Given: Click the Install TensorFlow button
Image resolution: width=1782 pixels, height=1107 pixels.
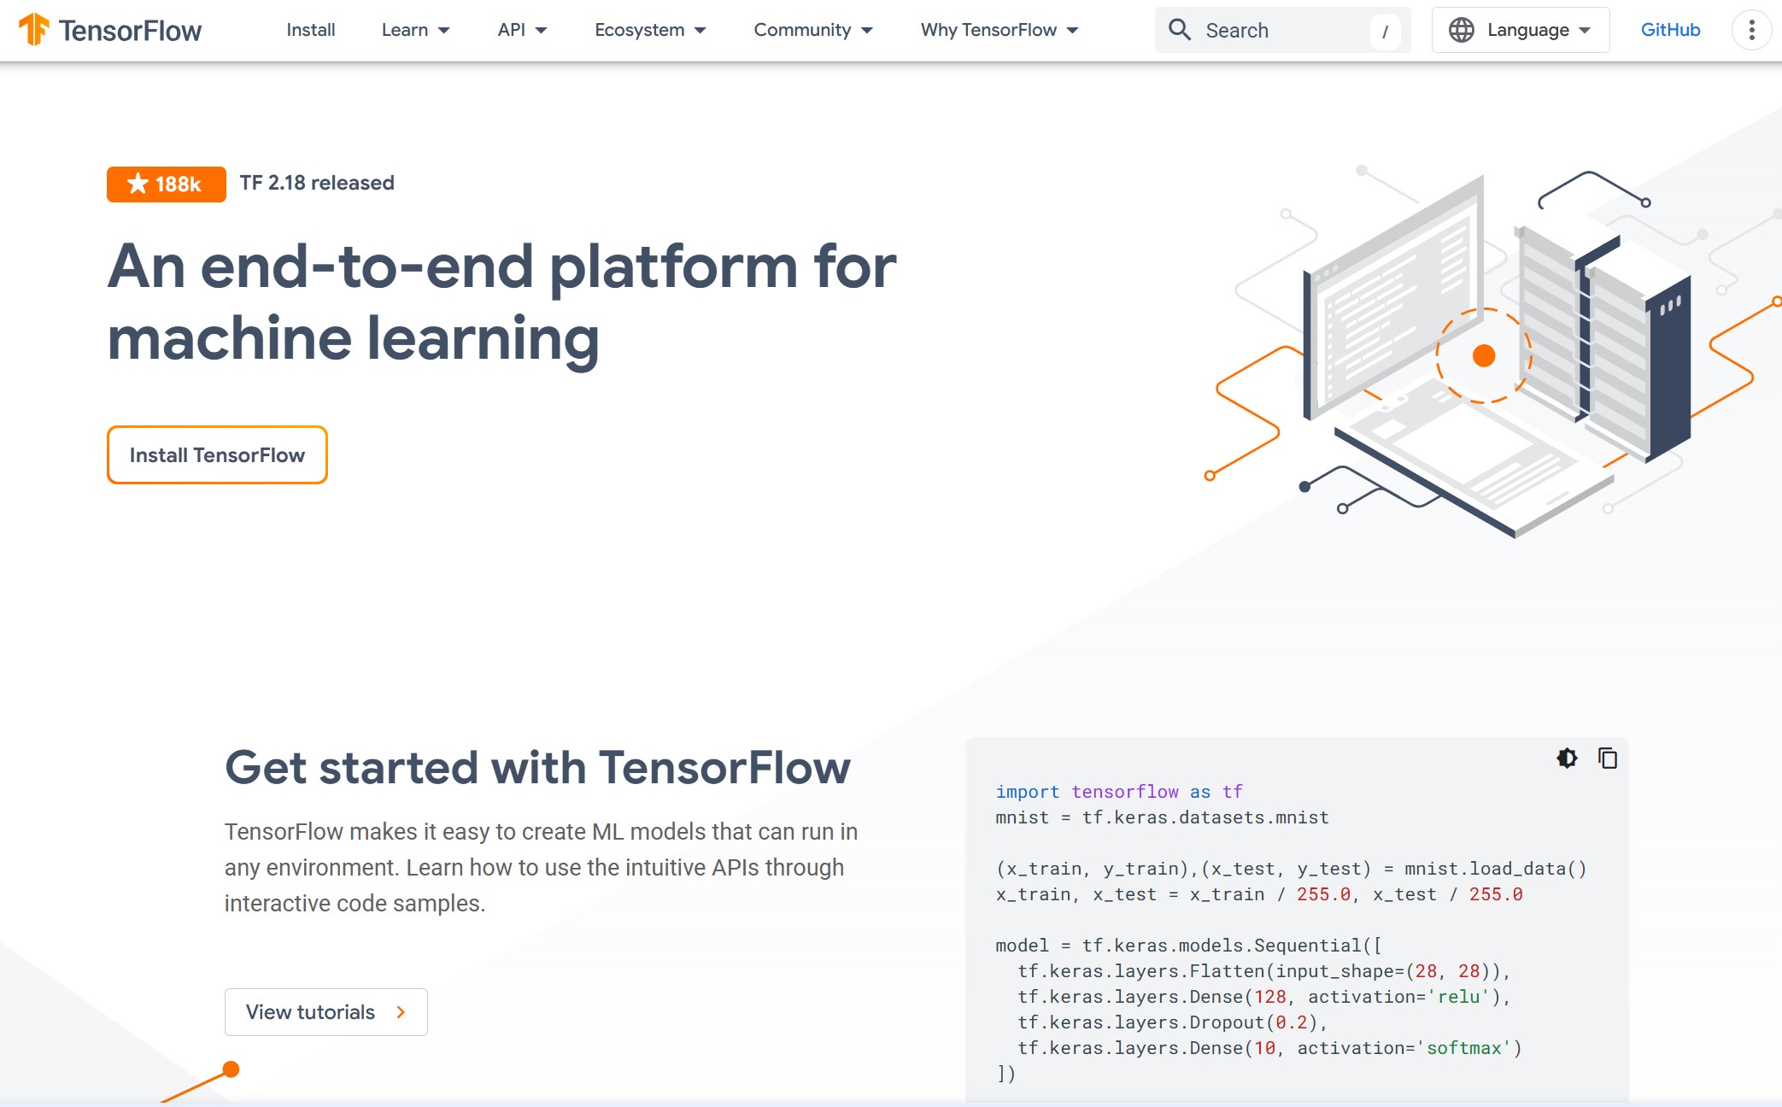Looking at the screenshot, I should [217, 454].
